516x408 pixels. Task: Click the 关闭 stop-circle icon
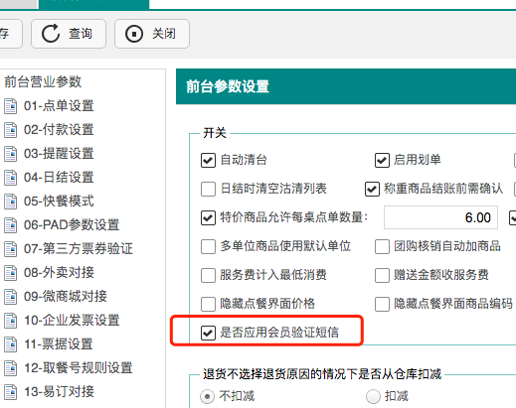(x=134, y=34)
